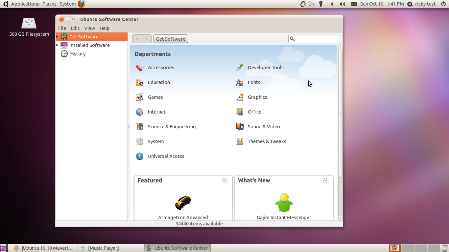Click the vertical scrollbar of departments pane

[x=340, y=113]
